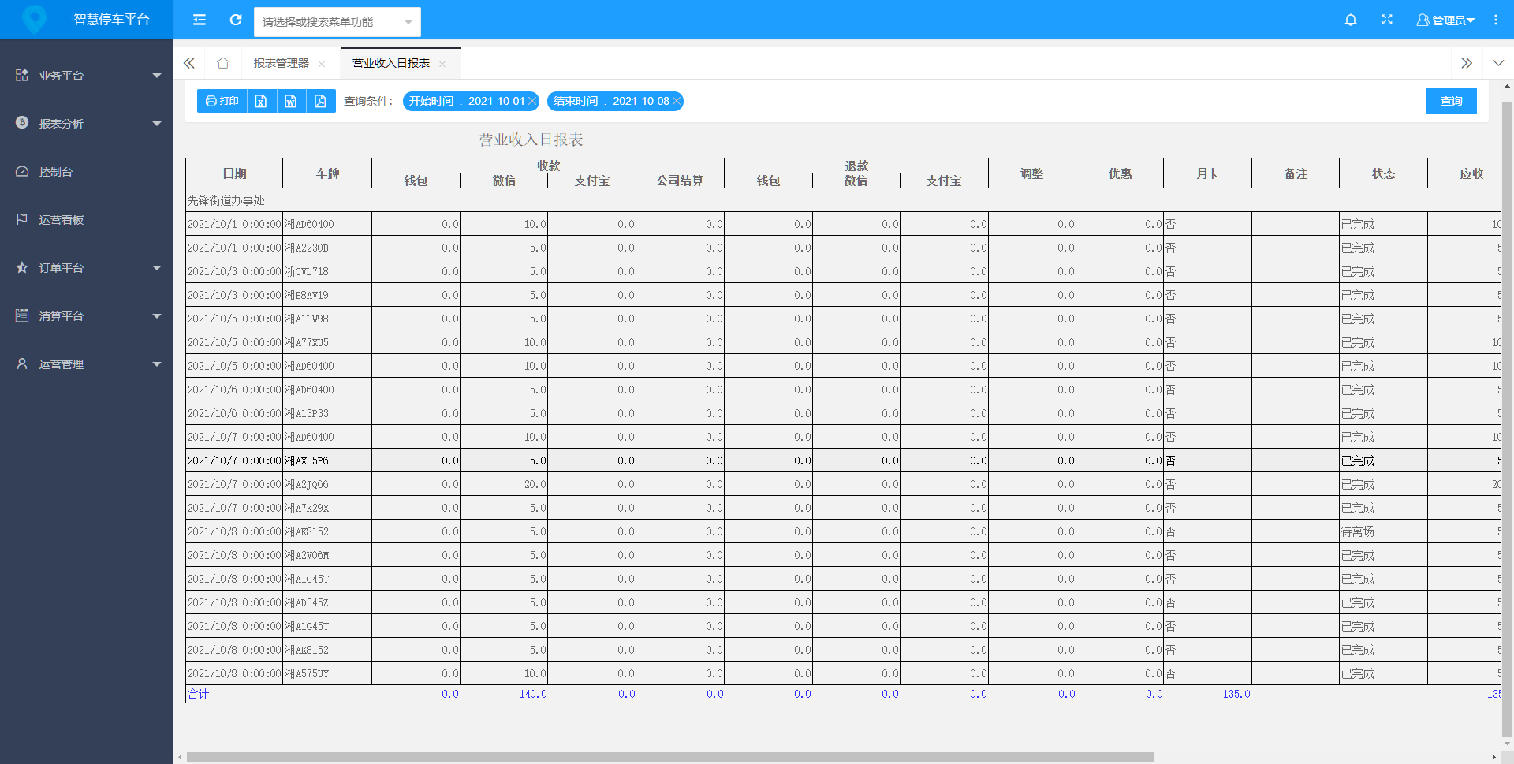Click the 查询 button

[1451, 101]
